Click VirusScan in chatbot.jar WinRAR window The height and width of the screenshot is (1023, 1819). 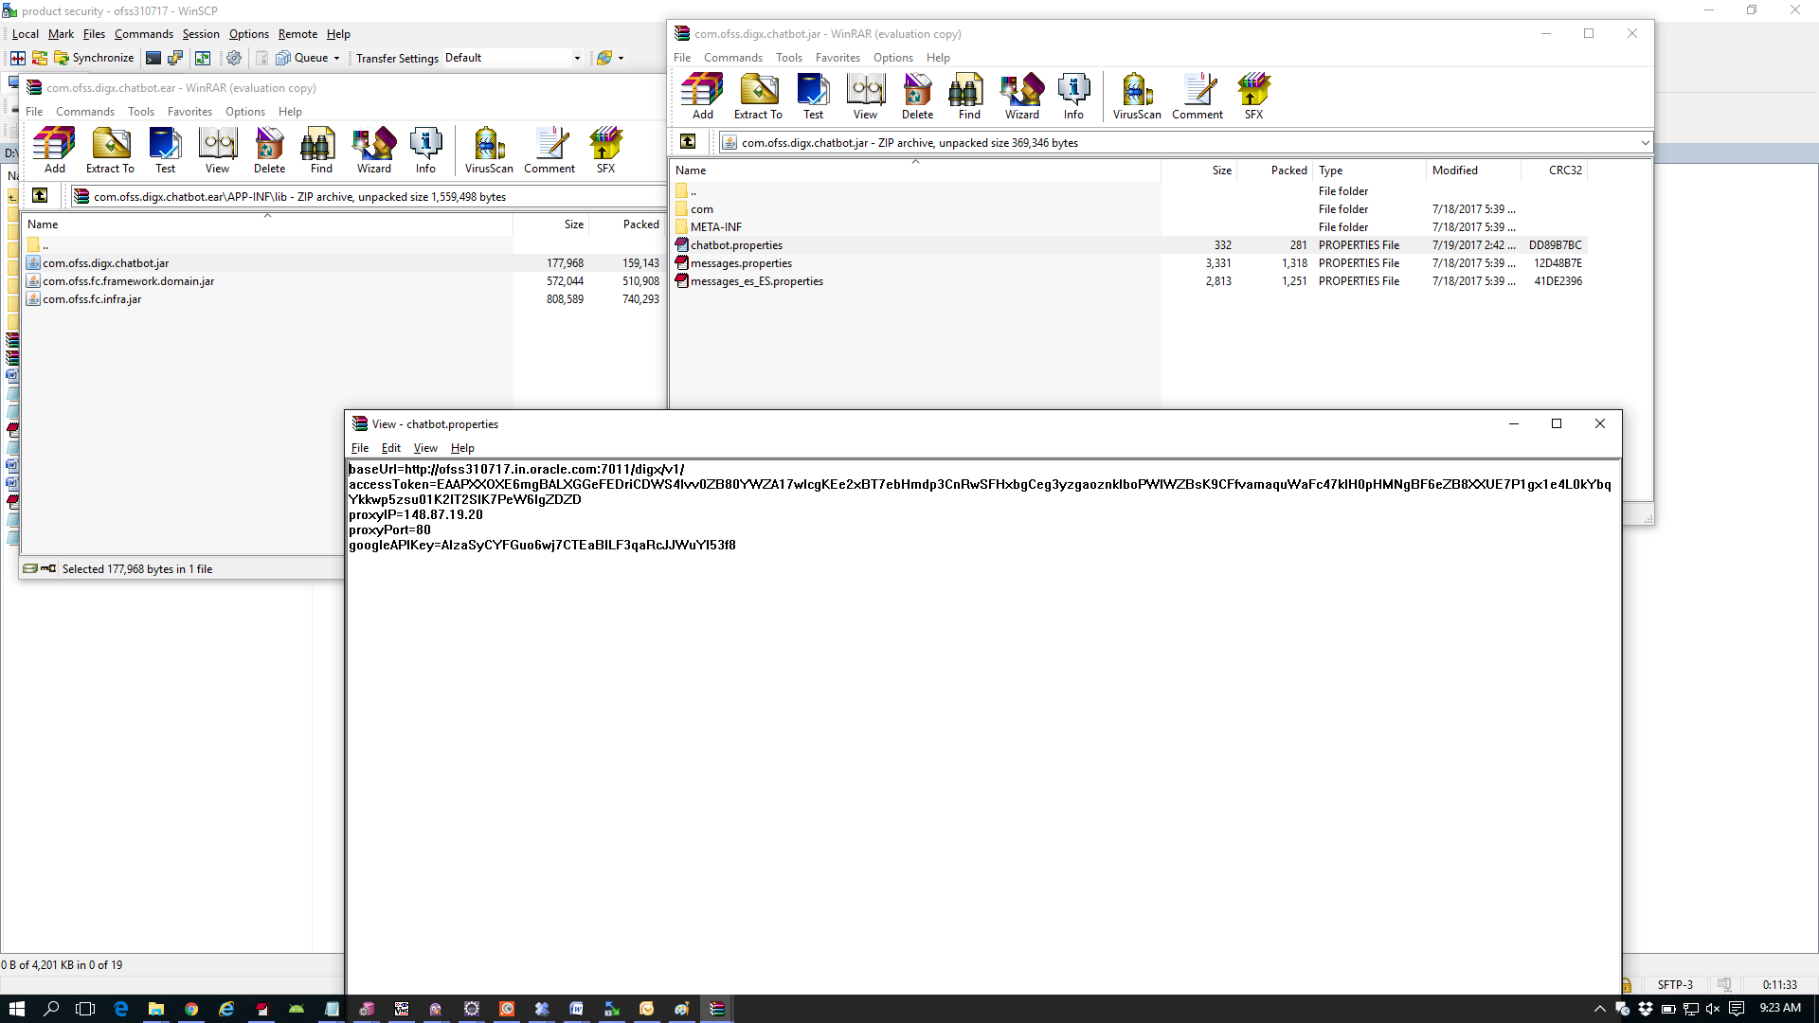(1137, 96)
